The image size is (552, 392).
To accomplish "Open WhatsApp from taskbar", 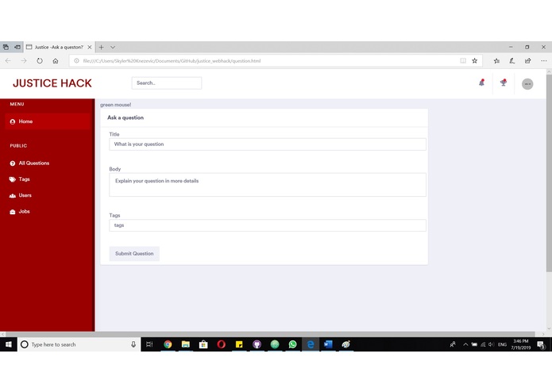I will point(292,344).
